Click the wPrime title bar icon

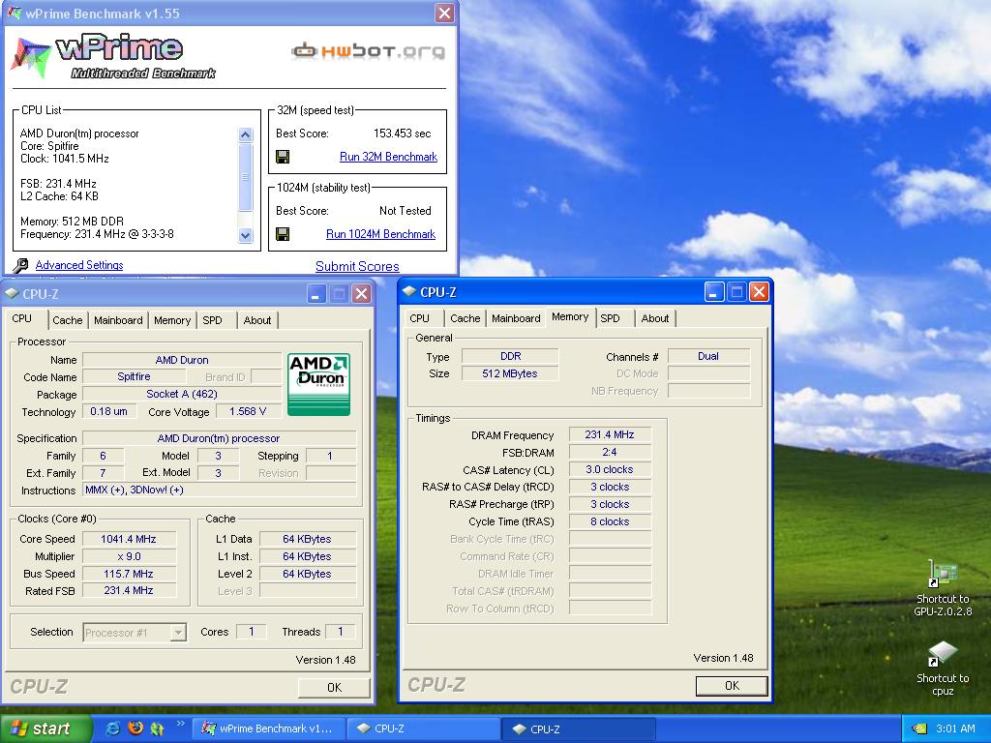click(x=14, y=13)
